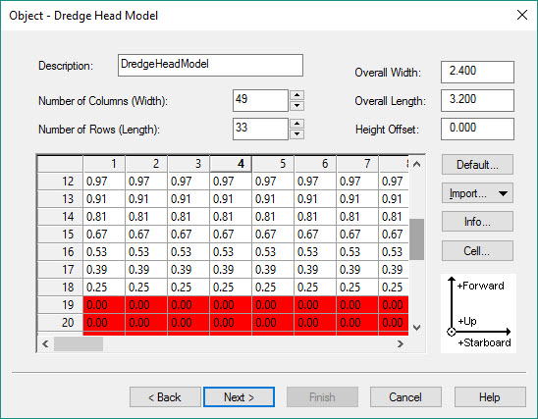Image resolution: width=538 pixels, height=419 pixels.
Task: Click the grid's horizontal scroll left arrow
Action: pos(45,343)
